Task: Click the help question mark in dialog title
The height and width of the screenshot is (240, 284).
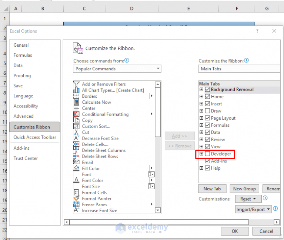Action: 257,31
